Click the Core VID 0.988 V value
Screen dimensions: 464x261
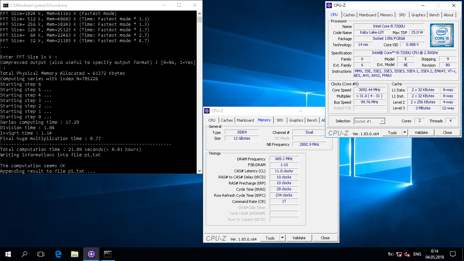pos(412,45)
